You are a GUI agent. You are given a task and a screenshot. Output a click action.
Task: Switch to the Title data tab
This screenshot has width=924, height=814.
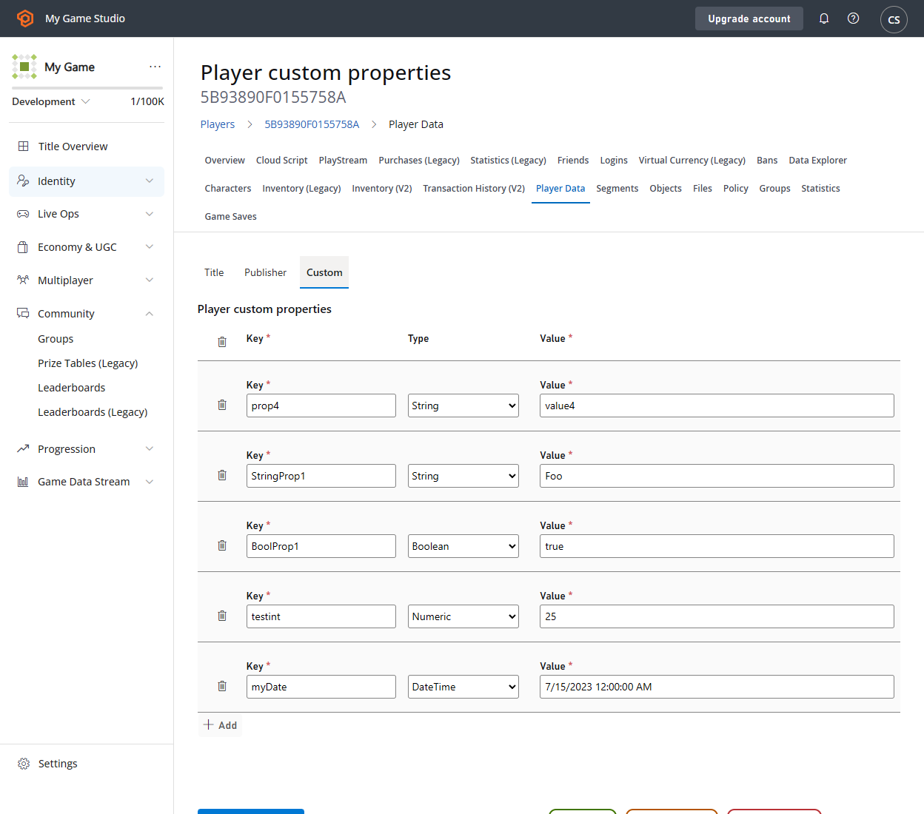[x=214, y=272]
